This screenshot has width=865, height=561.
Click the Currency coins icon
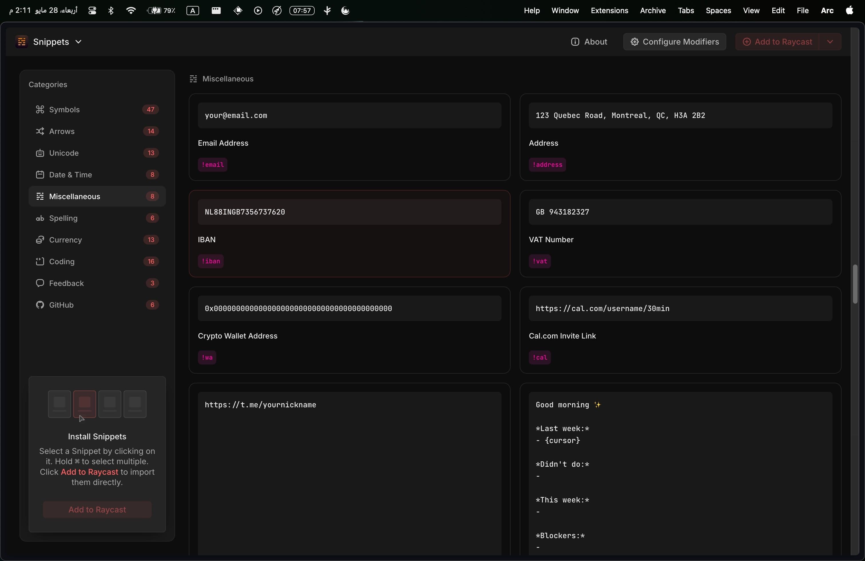39,239
